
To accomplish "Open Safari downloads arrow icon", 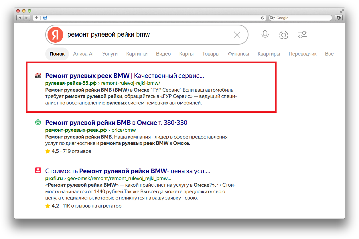I will (339, 18).
